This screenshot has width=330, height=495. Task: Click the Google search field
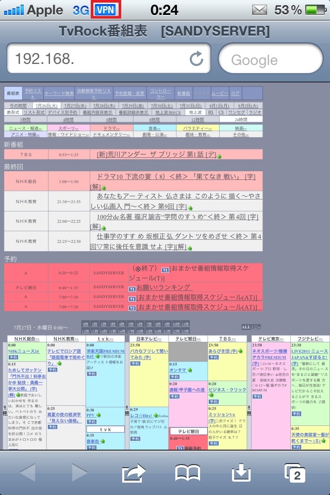point(271,59)
